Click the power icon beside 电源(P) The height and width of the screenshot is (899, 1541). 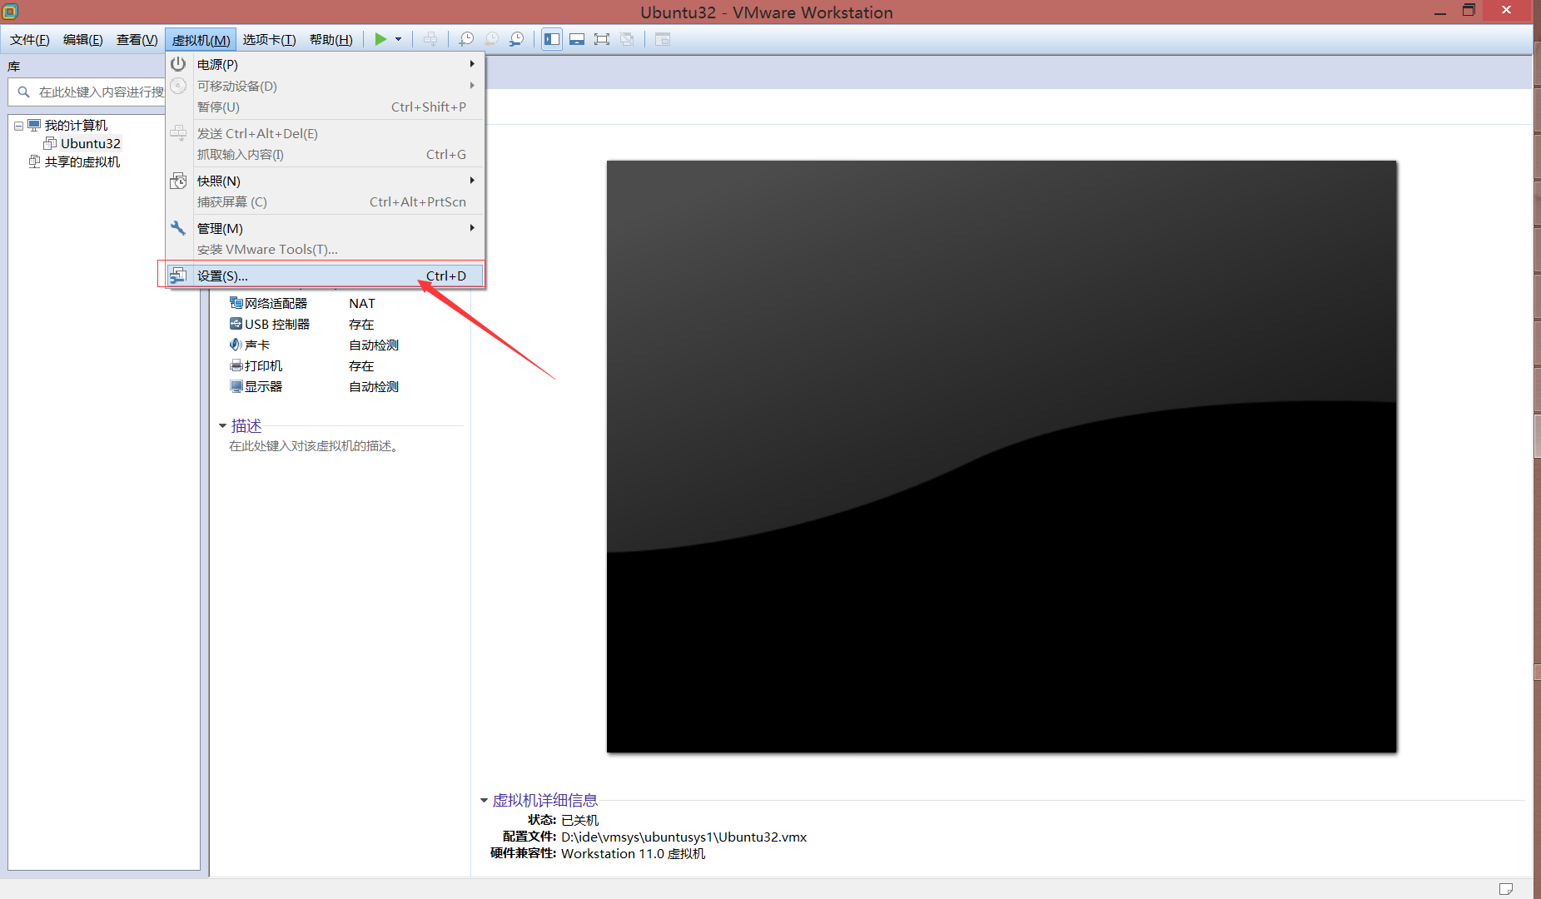(178, 64)
